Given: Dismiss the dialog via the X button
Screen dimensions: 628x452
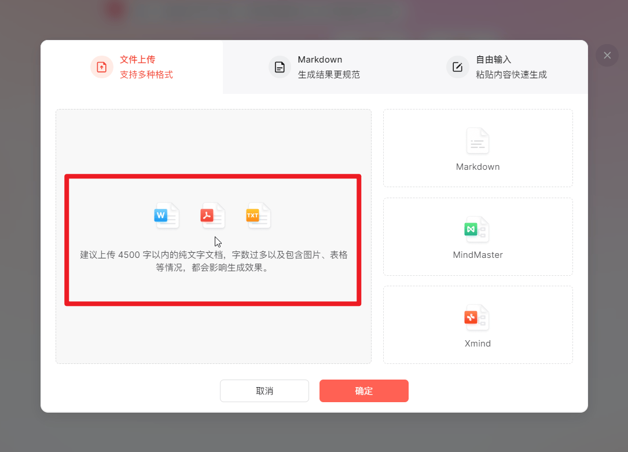Looking at the screenshot, I should click(x=607, y=55).
